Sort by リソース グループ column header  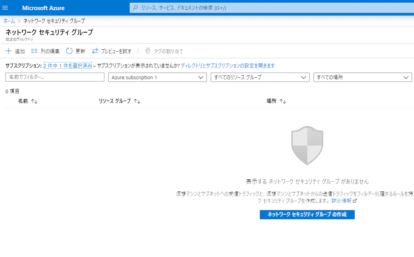tap(120, 101)
